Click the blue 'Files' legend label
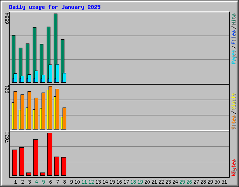This screenshot has height=187, width=239. coord(233,37)
